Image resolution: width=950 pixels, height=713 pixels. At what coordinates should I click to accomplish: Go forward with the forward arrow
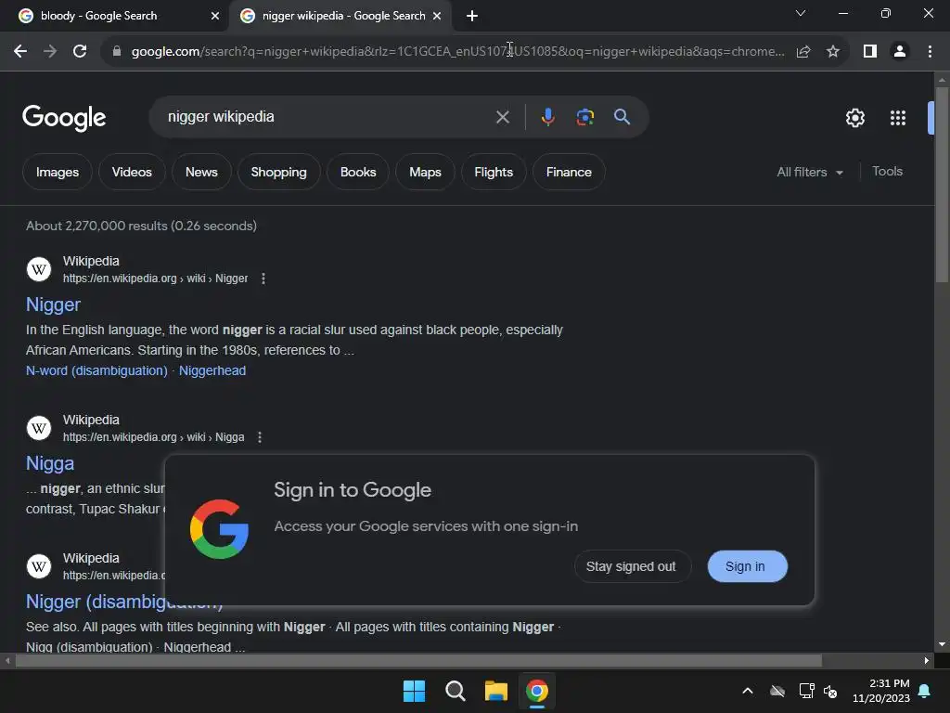pos(50,52)
